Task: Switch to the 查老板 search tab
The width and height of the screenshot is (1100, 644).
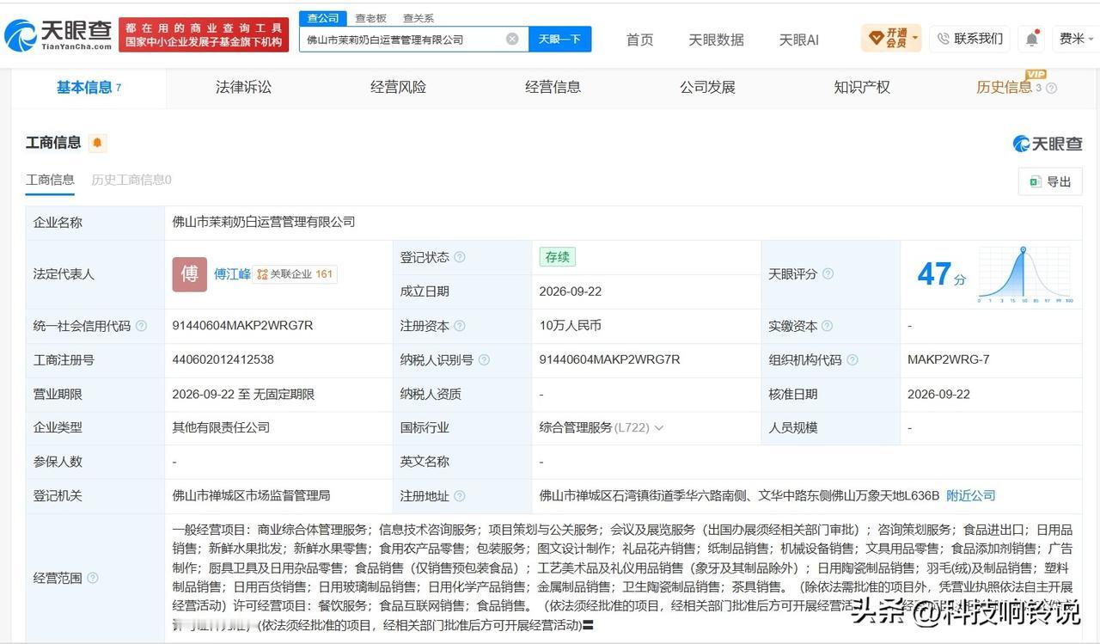Action: coord(370,18)
